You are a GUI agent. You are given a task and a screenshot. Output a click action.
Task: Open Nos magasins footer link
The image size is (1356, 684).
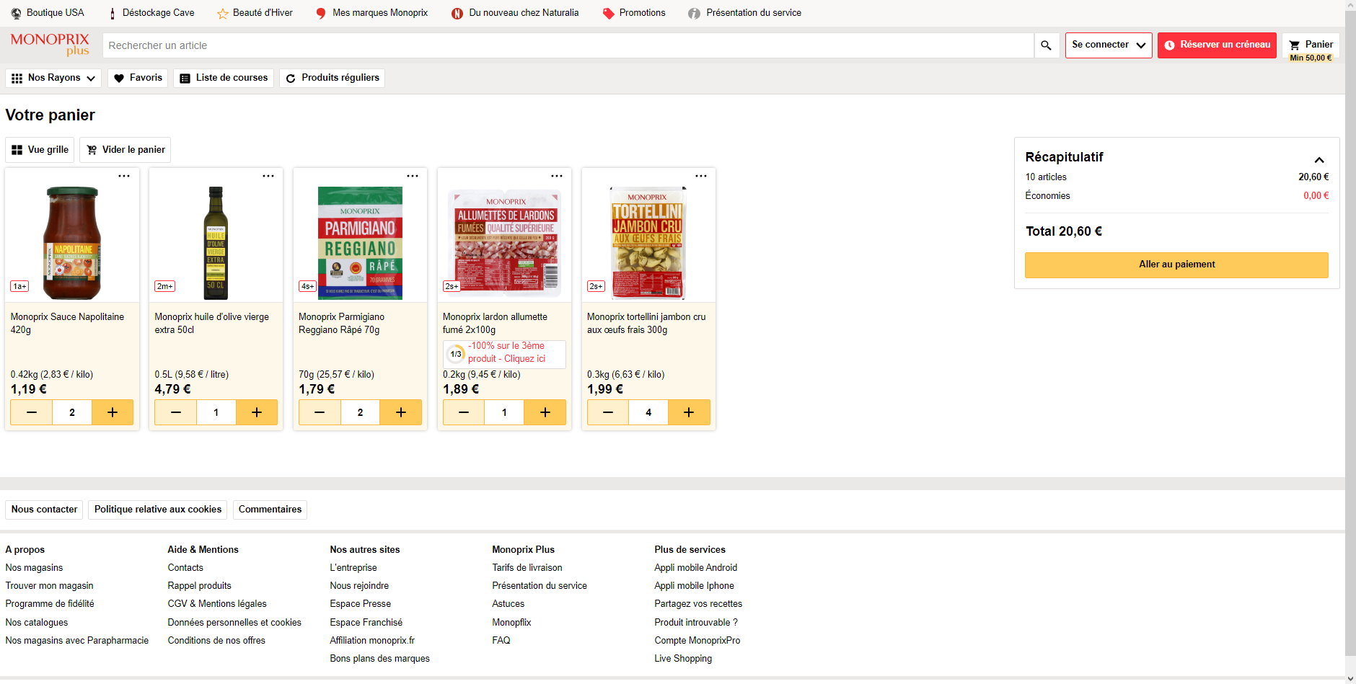coord(34,568)
